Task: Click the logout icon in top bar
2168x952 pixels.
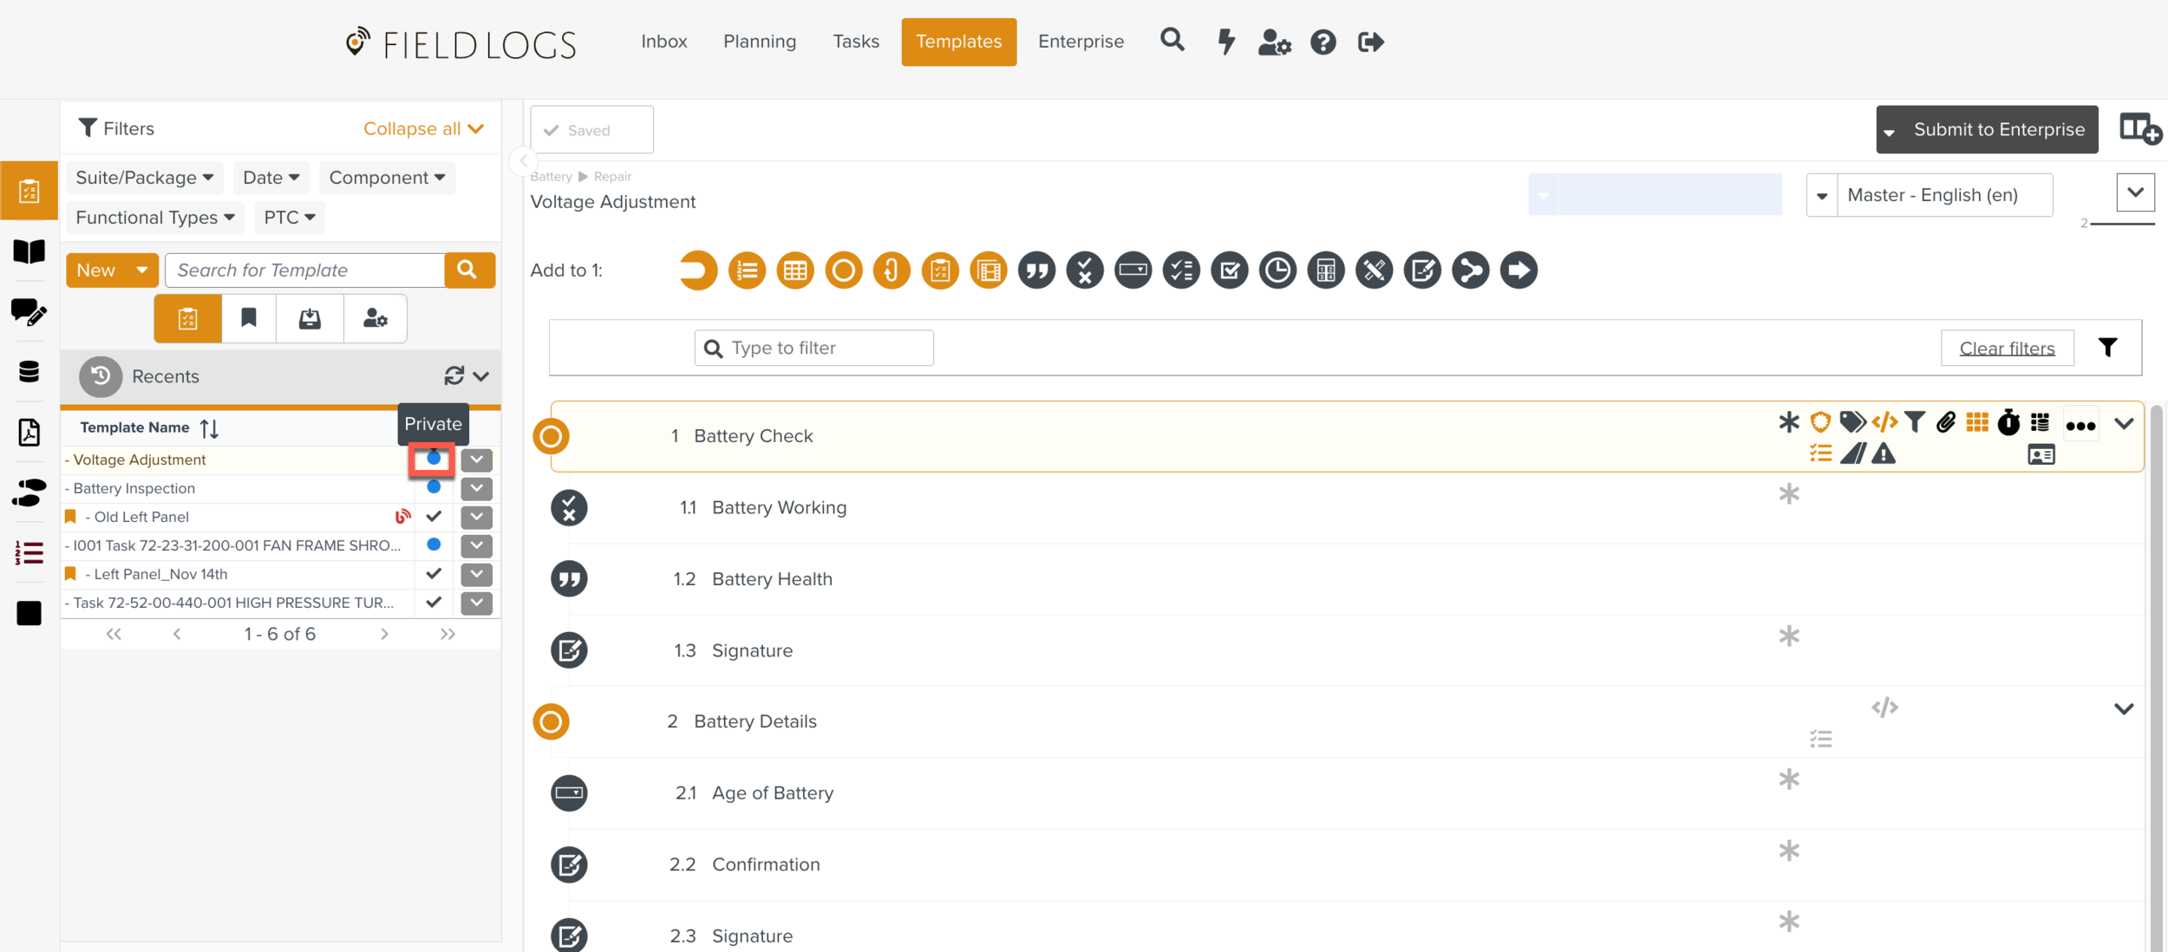Action: tap(1370, 42)
